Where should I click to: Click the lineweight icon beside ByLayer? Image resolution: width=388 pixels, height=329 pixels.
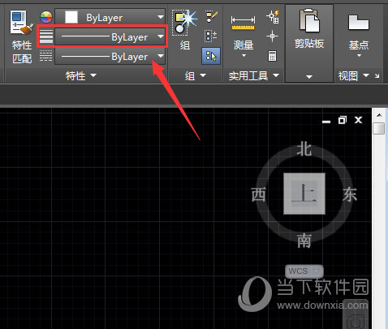point(46,36)
